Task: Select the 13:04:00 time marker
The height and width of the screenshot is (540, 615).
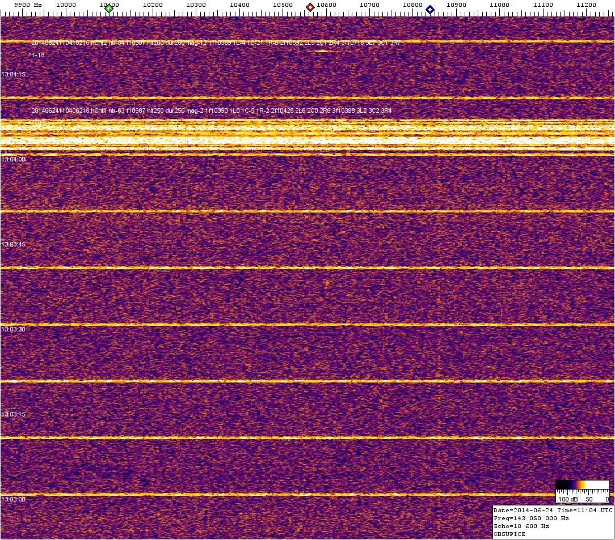Action: [13, 159]
